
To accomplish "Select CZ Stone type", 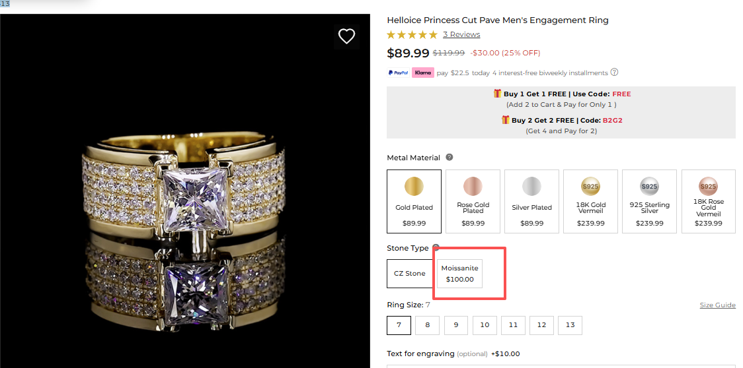I will click(x=409, y=273).
